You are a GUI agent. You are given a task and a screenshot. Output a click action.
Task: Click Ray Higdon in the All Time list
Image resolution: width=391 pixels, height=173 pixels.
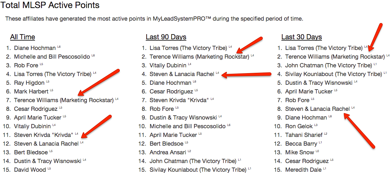29,83
